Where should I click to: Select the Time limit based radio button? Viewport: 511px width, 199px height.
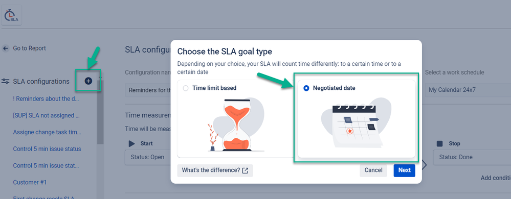[186, 88]
